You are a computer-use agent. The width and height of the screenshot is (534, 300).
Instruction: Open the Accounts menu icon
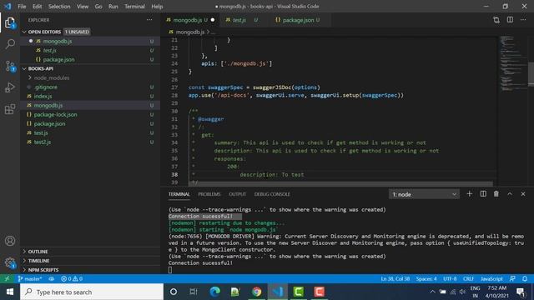point(10,241)
